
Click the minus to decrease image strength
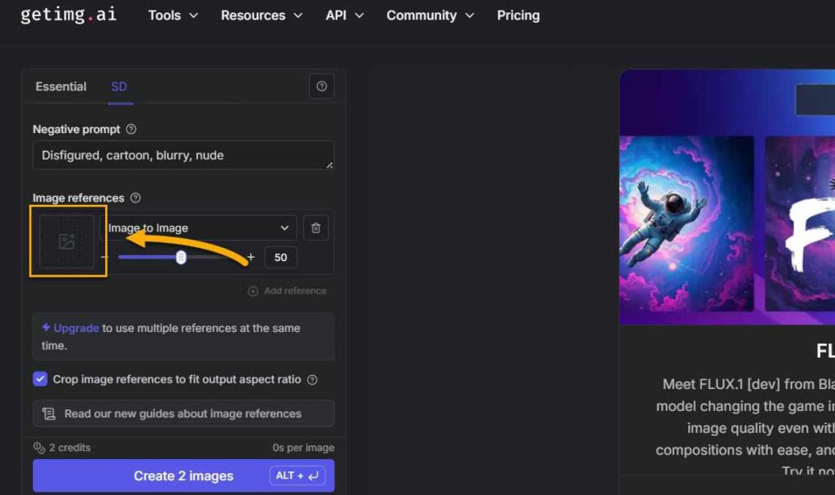point(104,257)
